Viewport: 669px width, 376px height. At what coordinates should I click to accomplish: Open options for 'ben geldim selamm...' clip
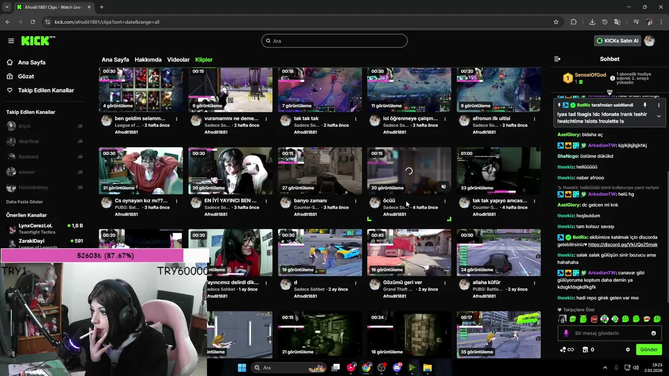click(x=177, y=119)
